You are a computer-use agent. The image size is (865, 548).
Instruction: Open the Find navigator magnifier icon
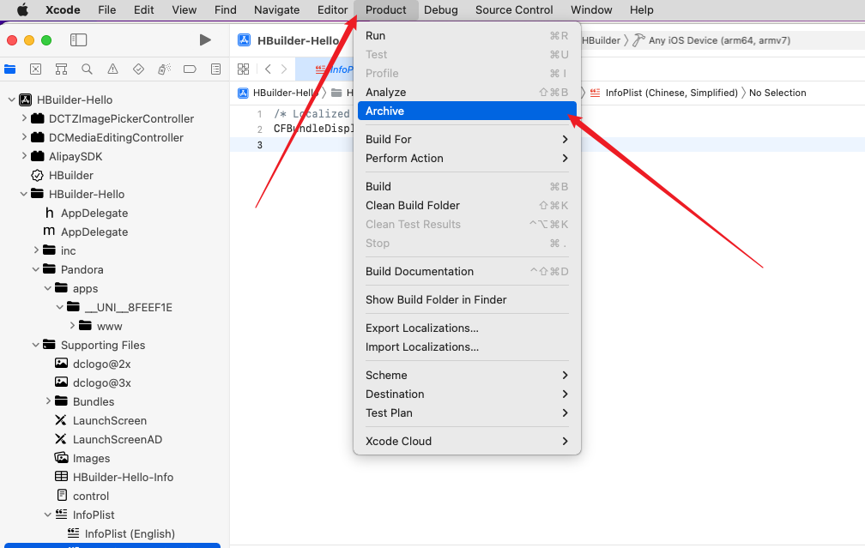[x=87, y=69]
